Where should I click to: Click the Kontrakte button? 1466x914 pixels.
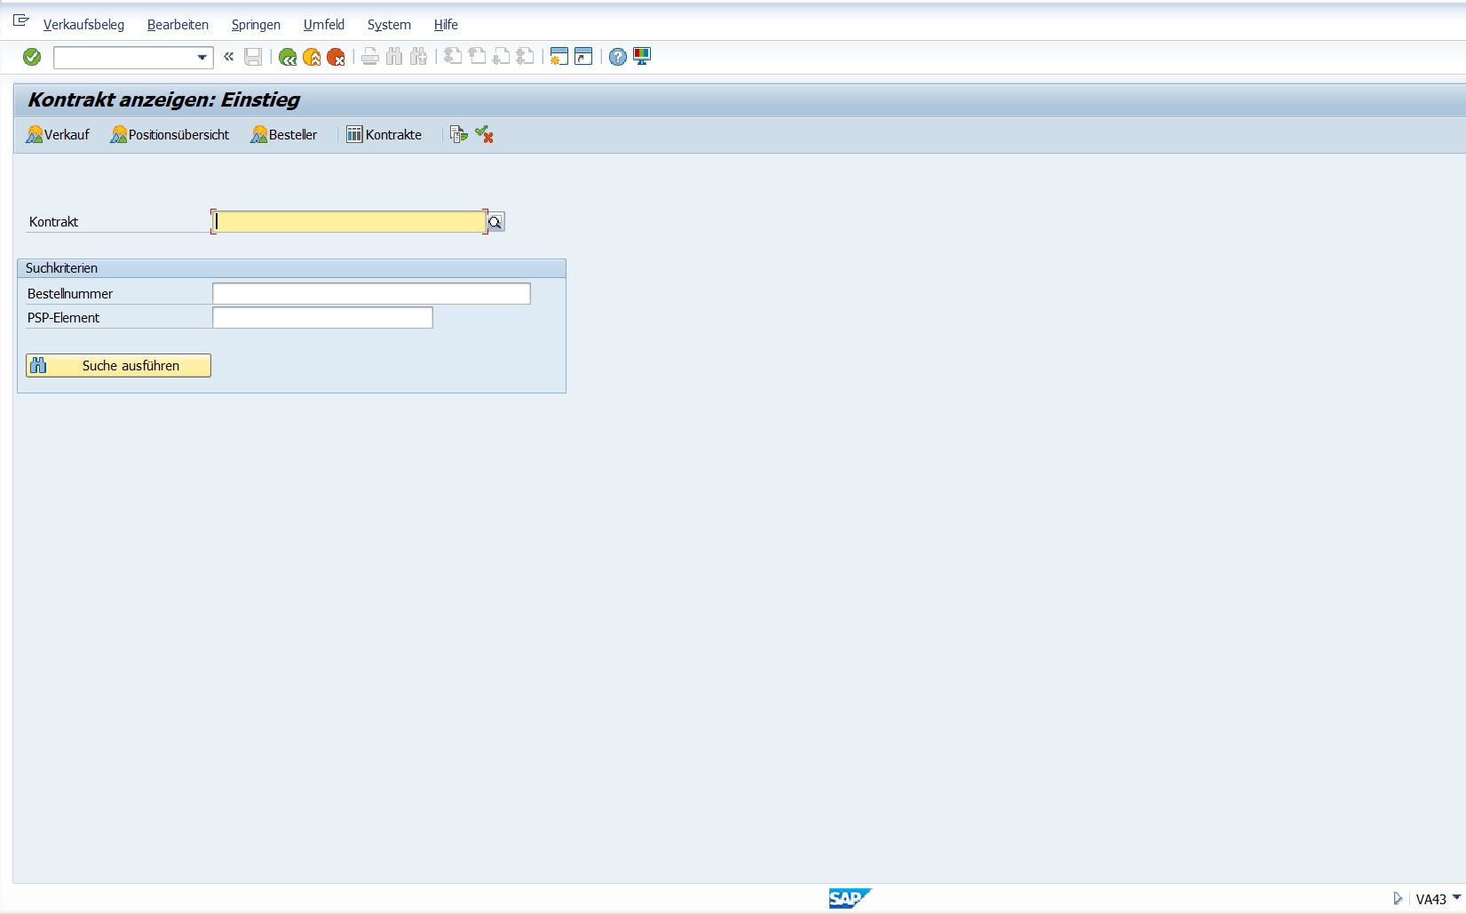point(384,135)
